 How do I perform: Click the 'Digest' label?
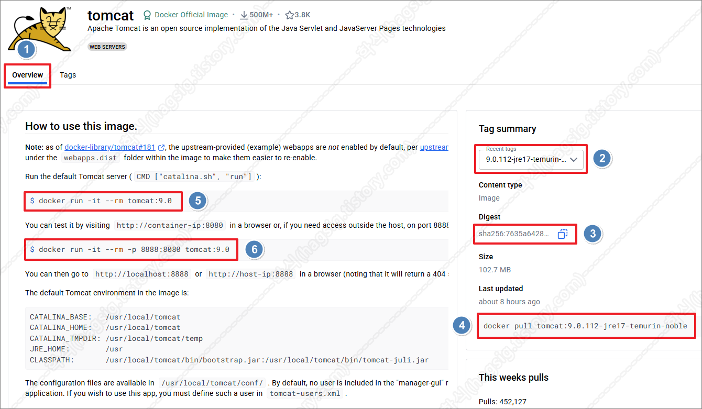[489, 217]
